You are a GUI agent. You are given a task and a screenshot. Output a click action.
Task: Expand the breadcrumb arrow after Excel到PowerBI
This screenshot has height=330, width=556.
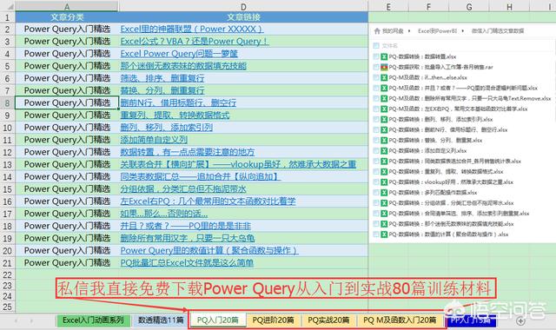pyautogui.click(x=463, y=31)
